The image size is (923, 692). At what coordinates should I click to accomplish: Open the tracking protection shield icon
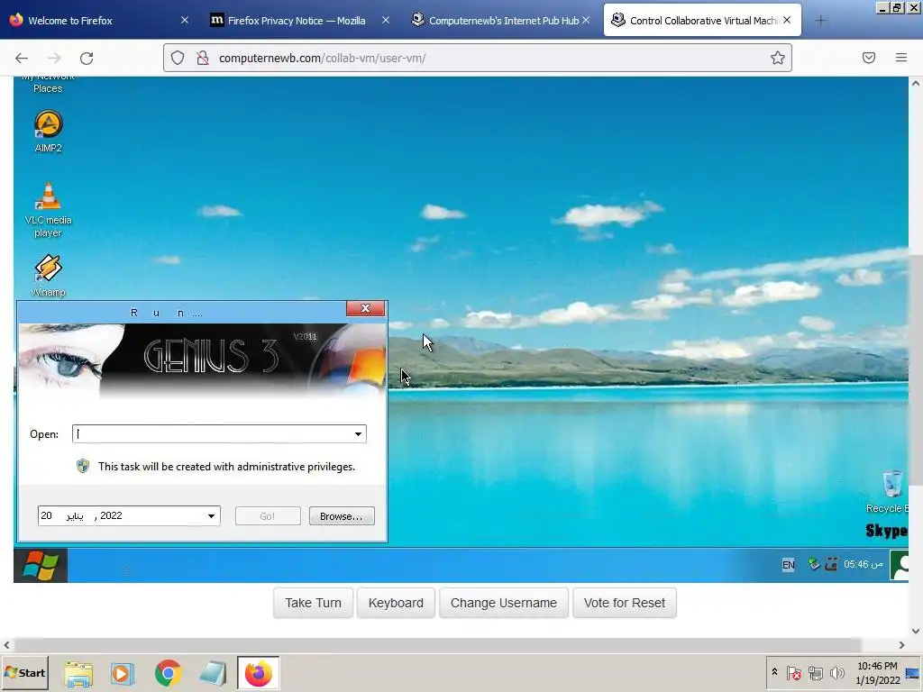[178, 58]
